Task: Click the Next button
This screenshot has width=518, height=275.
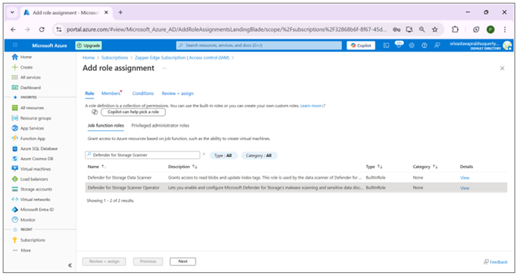Action: point(183,261)
